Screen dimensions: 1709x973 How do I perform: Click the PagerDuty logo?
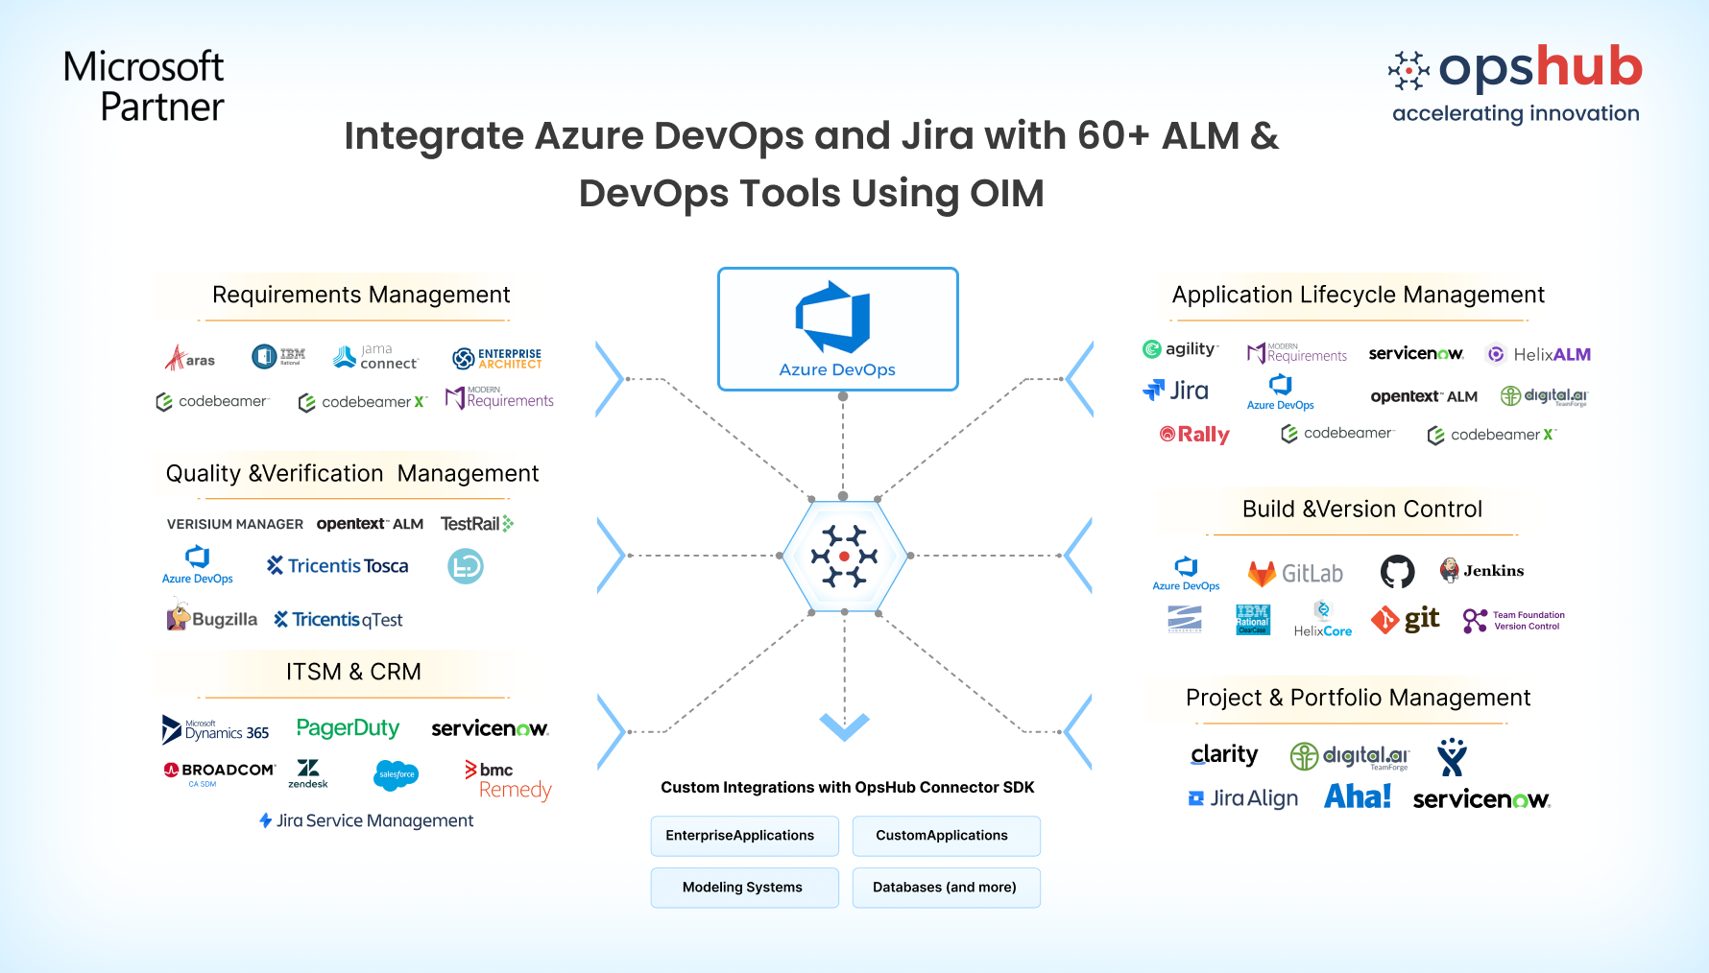[348, 728]
